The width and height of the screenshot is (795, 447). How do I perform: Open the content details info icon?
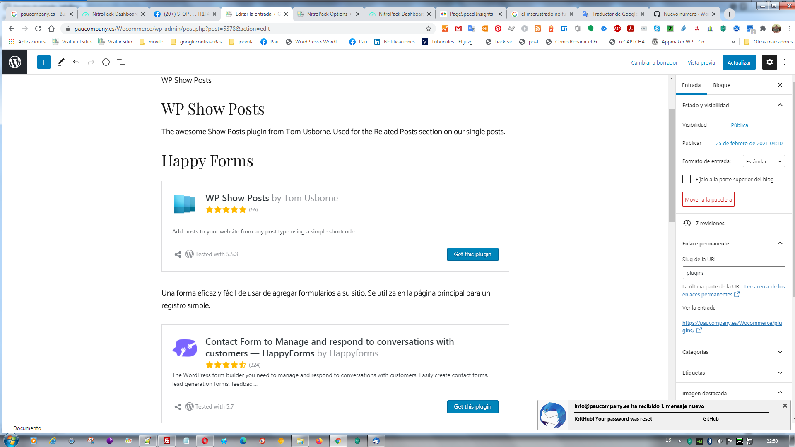[106, 62]
